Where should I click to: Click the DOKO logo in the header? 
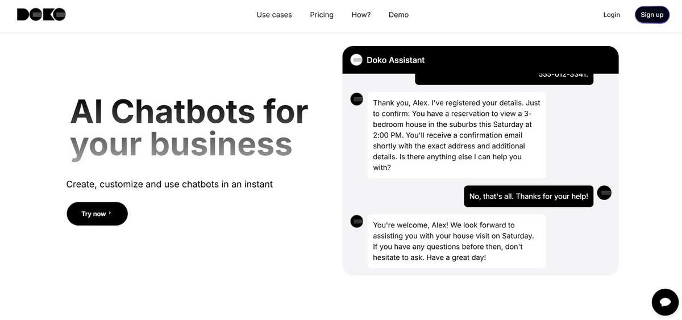coord(41,15)
